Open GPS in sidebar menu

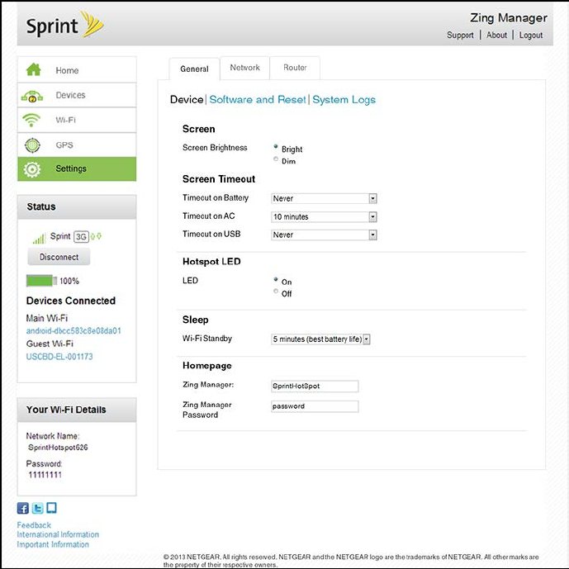[x=77, y=145]
